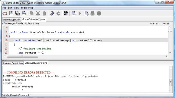This screenshot has width=175, height=98.
Task: Save the file with the floppy disk icon
Action: coord(11,13)
